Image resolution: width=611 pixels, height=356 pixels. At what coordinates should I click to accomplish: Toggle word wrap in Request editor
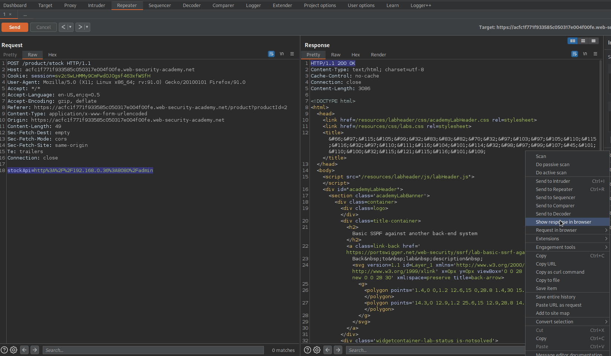[271, 54]
